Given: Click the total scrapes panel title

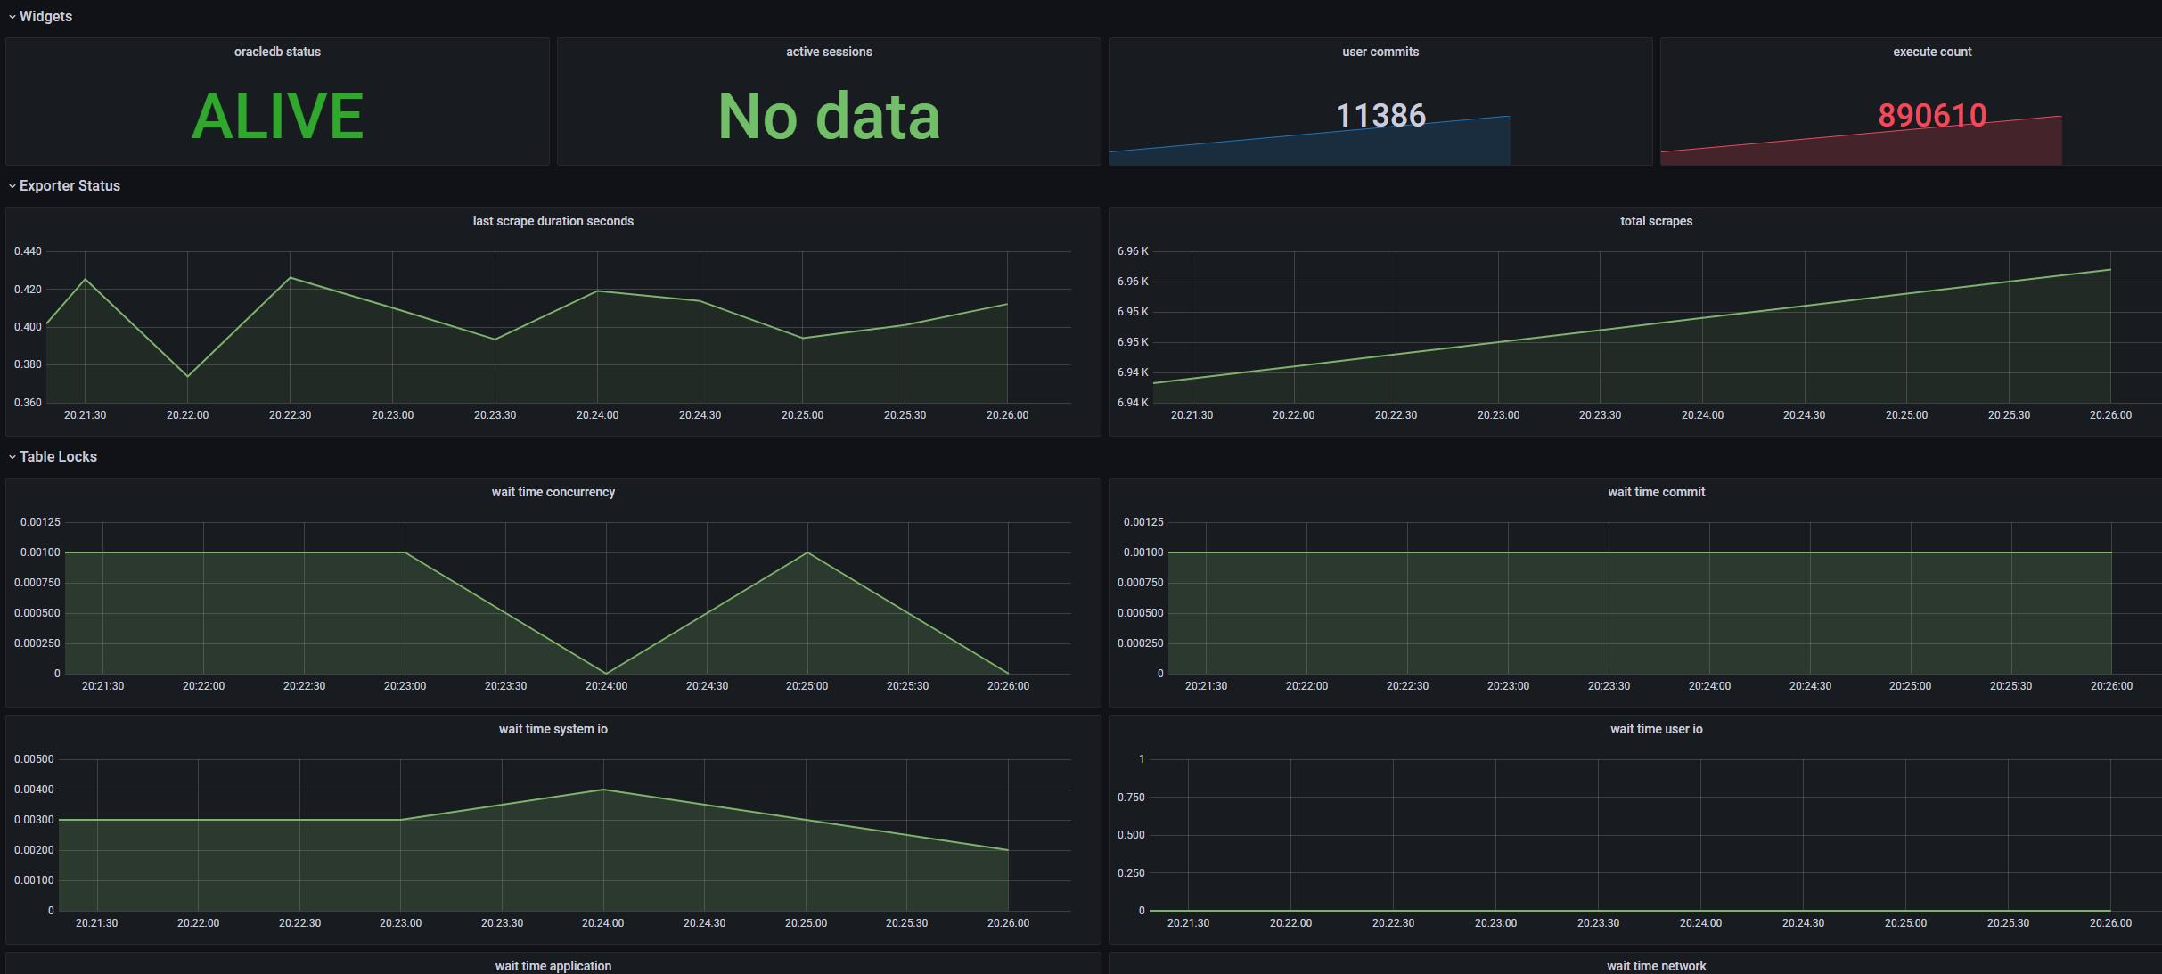Looking at the screenshot, I should (1656, 221).
